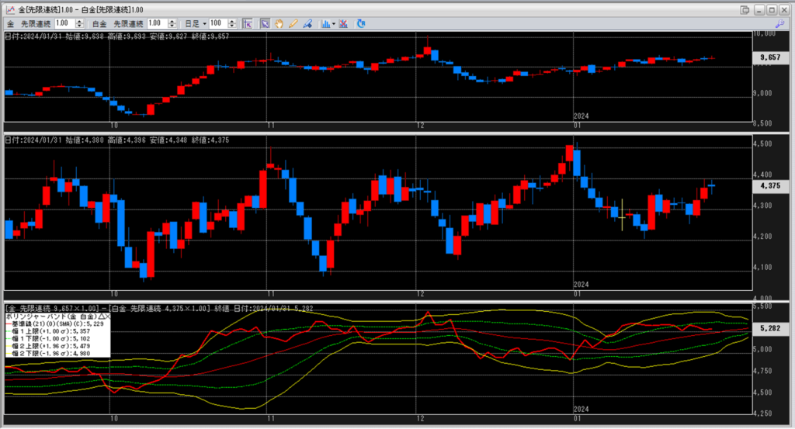
Task: Activate the hand pan tool
Action: point(279,24)
